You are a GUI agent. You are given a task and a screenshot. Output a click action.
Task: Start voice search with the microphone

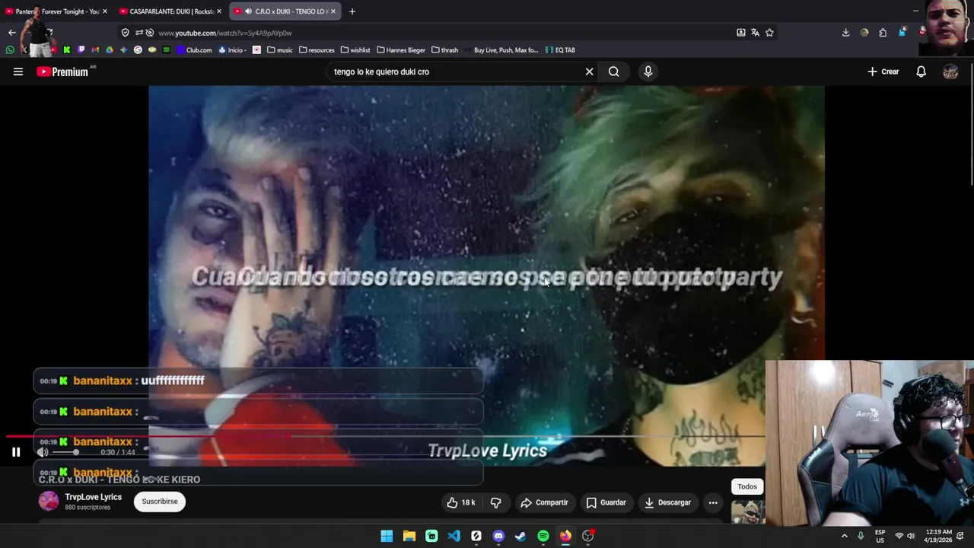click(x=648, y=72)
